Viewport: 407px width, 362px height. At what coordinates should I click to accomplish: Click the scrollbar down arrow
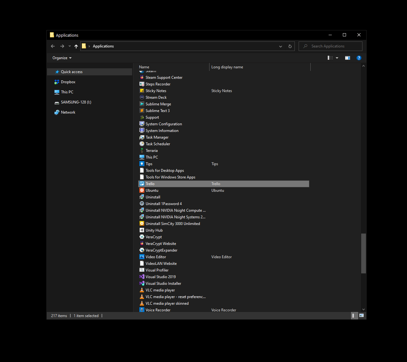coord(363,309)
